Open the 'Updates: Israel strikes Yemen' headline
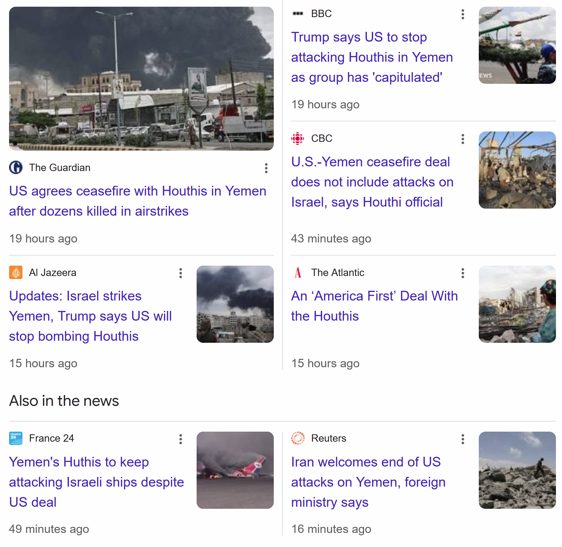 [x=90, y=316]
